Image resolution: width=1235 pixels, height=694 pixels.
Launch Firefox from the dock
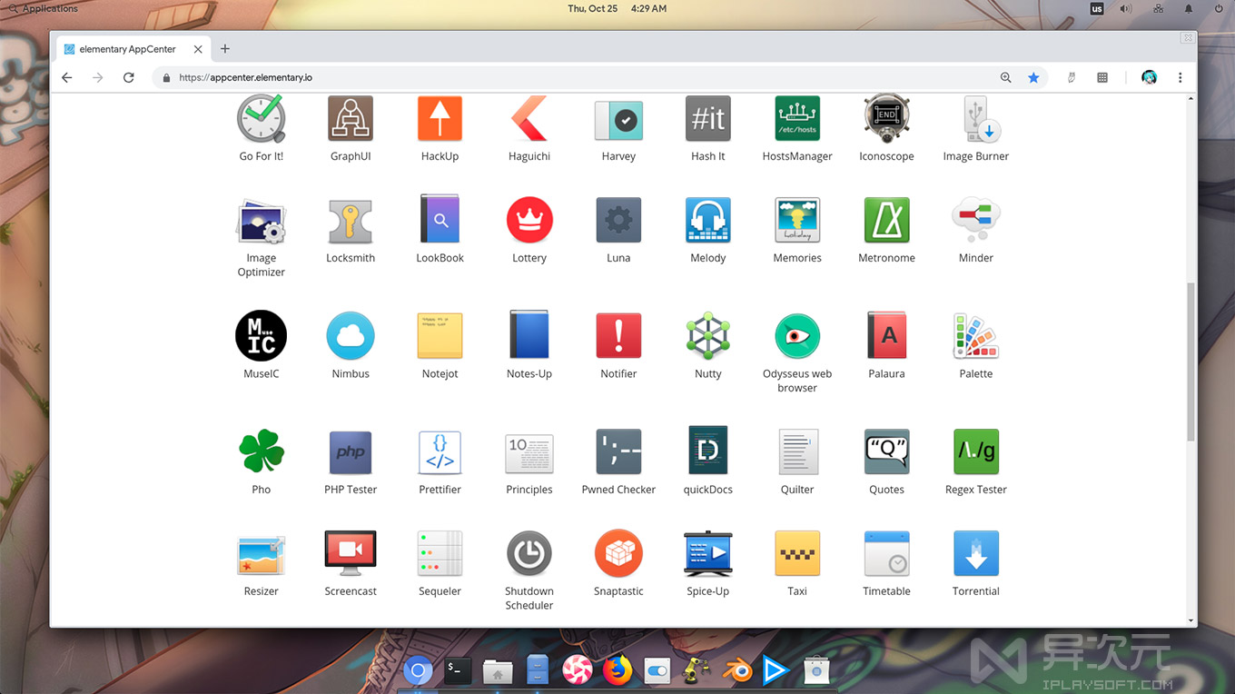click(617, 670)
